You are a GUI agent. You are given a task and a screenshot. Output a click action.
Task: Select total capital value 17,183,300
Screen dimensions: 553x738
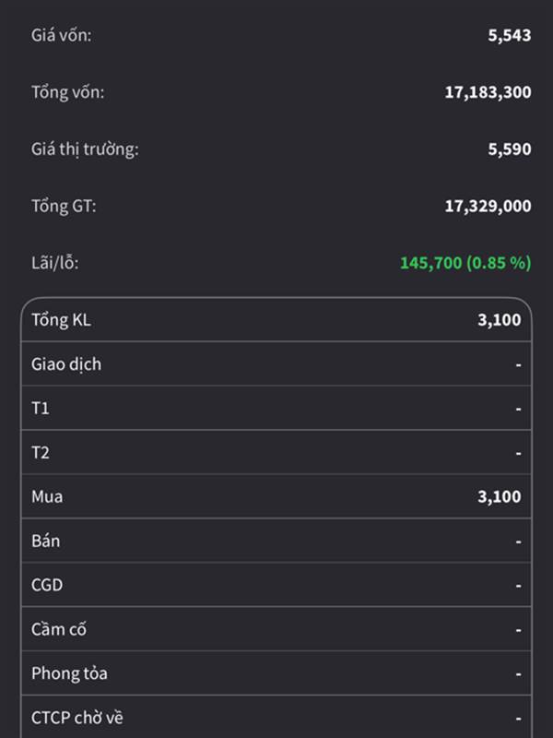point(488,92)
